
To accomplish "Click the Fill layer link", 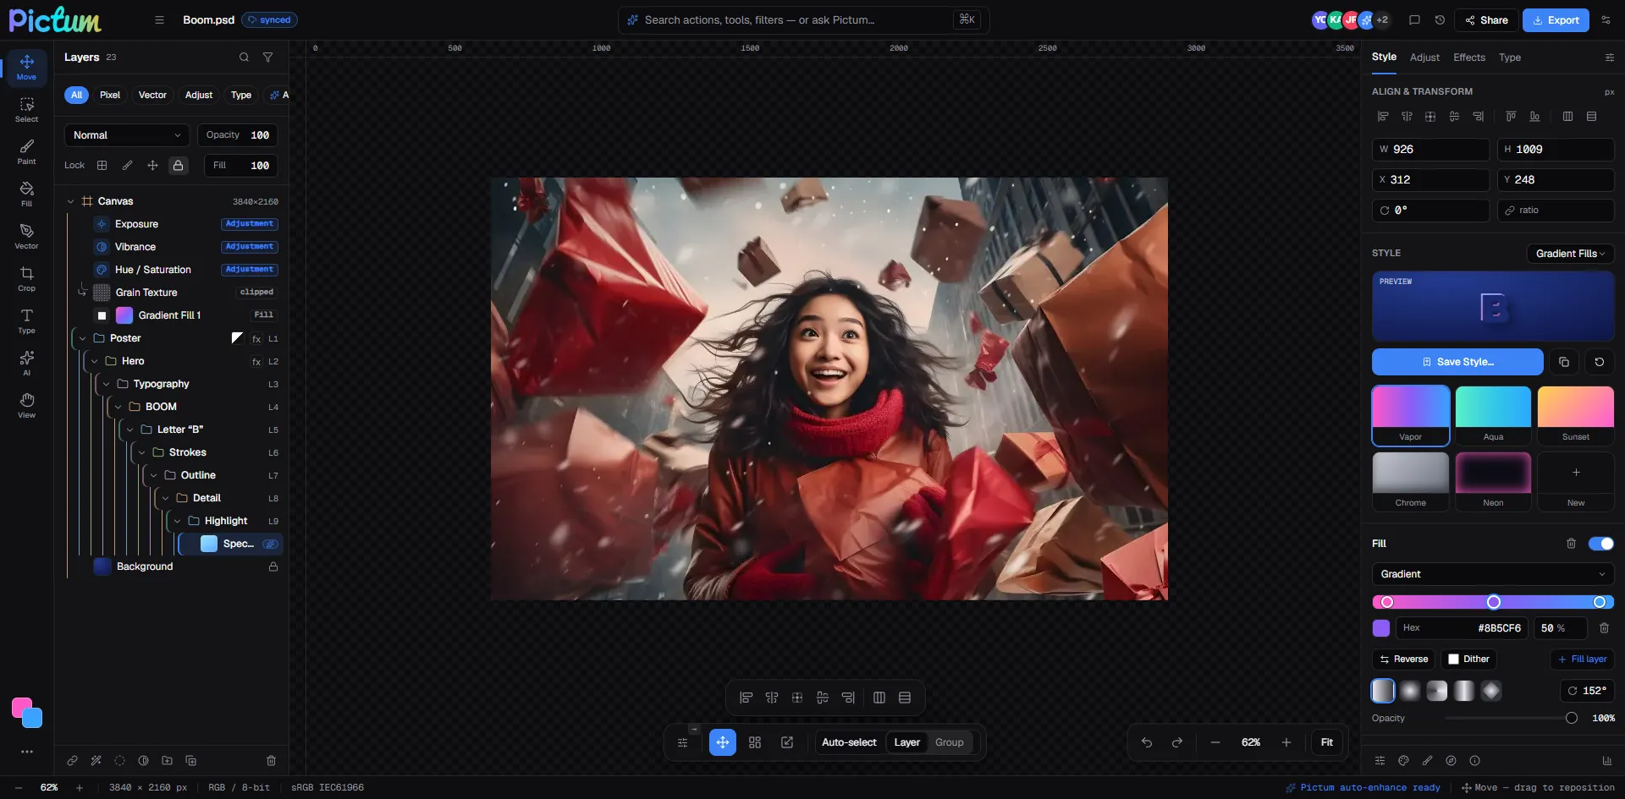I will tap(1582, 659).
